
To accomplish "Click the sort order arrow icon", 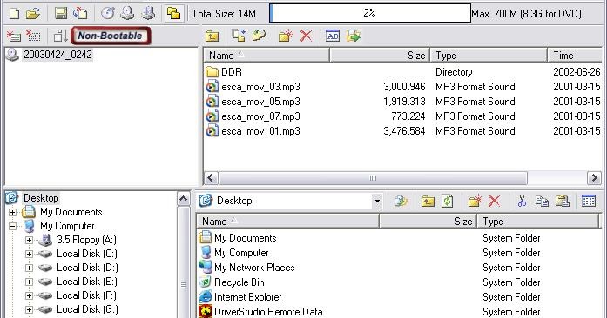I will pyautogui.click(x=61, y=36).
